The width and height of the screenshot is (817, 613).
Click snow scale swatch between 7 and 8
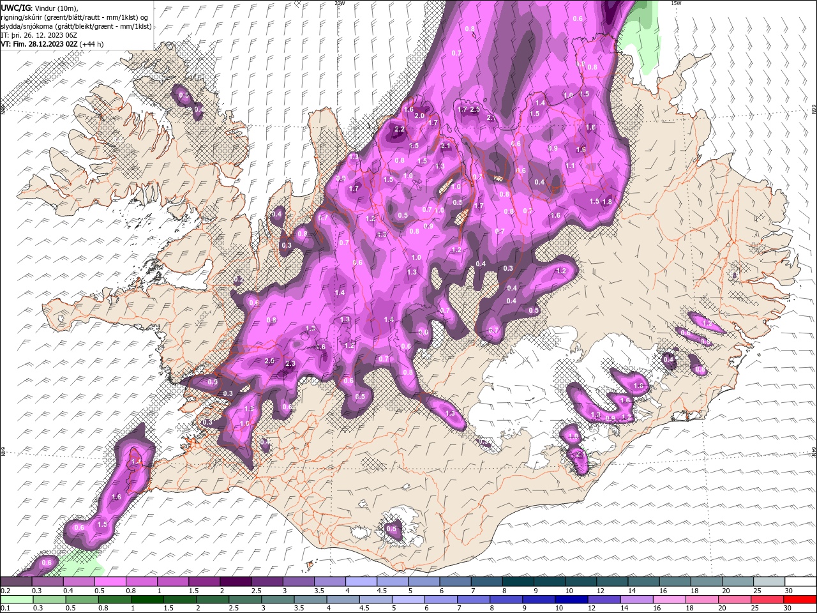coord(487,582)
